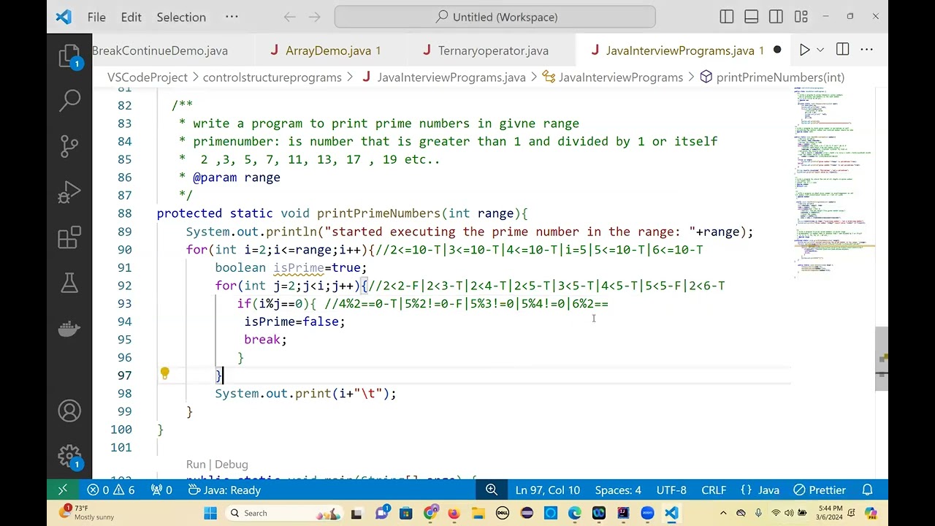Open the Accounts menu icon

click(69, 411)
